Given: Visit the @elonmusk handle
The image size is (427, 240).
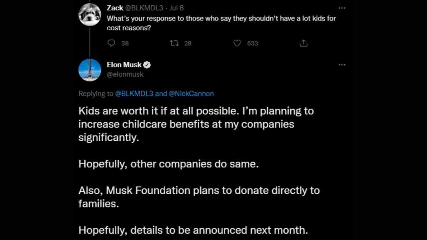Looking at the screenshot, I should coord(125,74).
